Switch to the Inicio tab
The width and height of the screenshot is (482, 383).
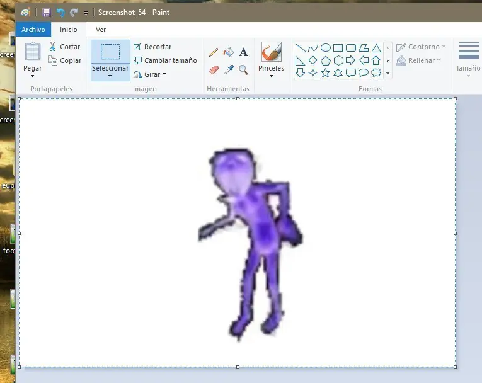coord(69,30)
